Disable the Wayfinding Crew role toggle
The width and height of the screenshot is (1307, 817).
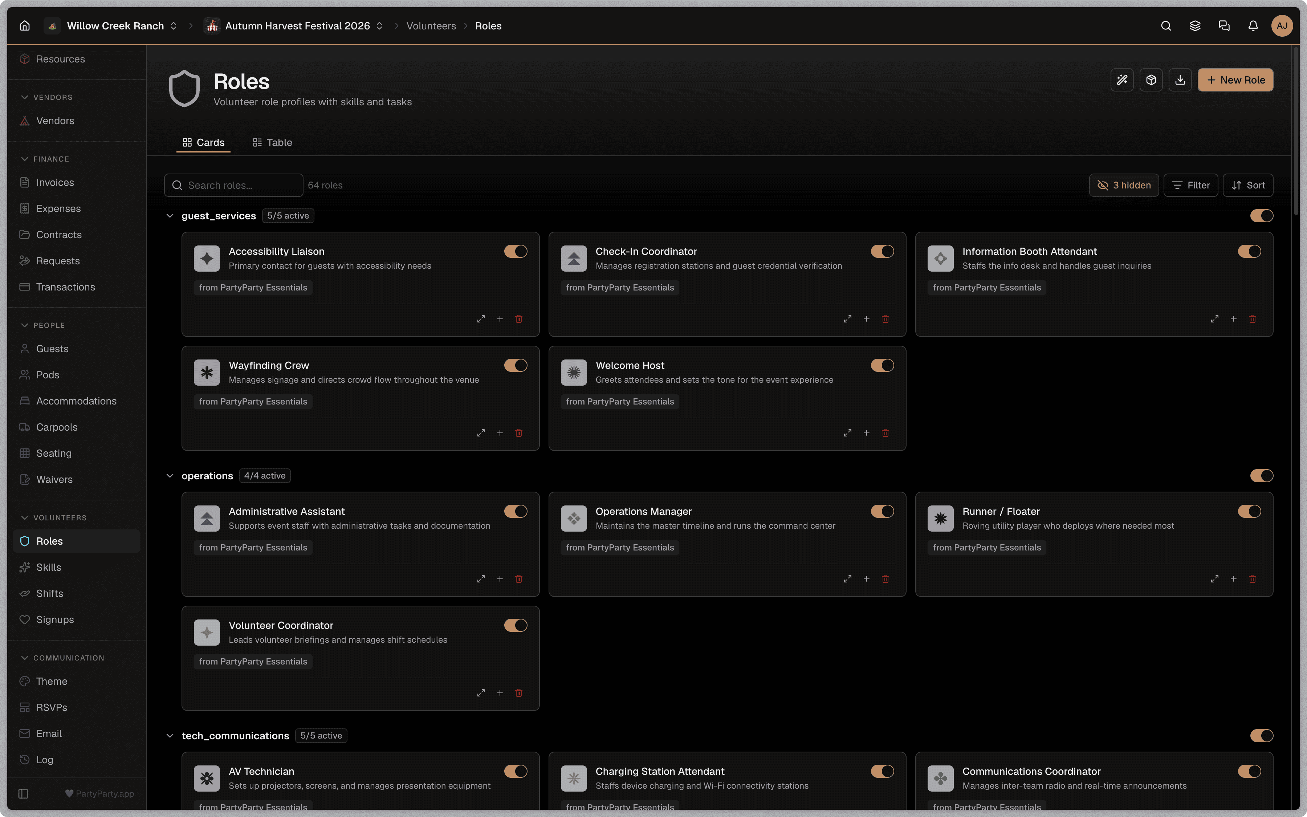(x=515, y=365)
